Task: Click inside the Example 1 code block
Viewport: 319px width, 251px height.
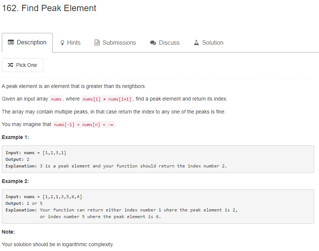Action: coord(158,159)
